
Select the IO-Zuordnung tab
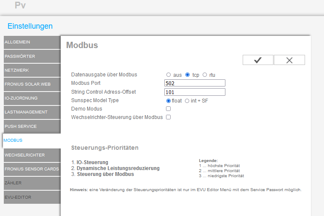[x=32, y=98]
